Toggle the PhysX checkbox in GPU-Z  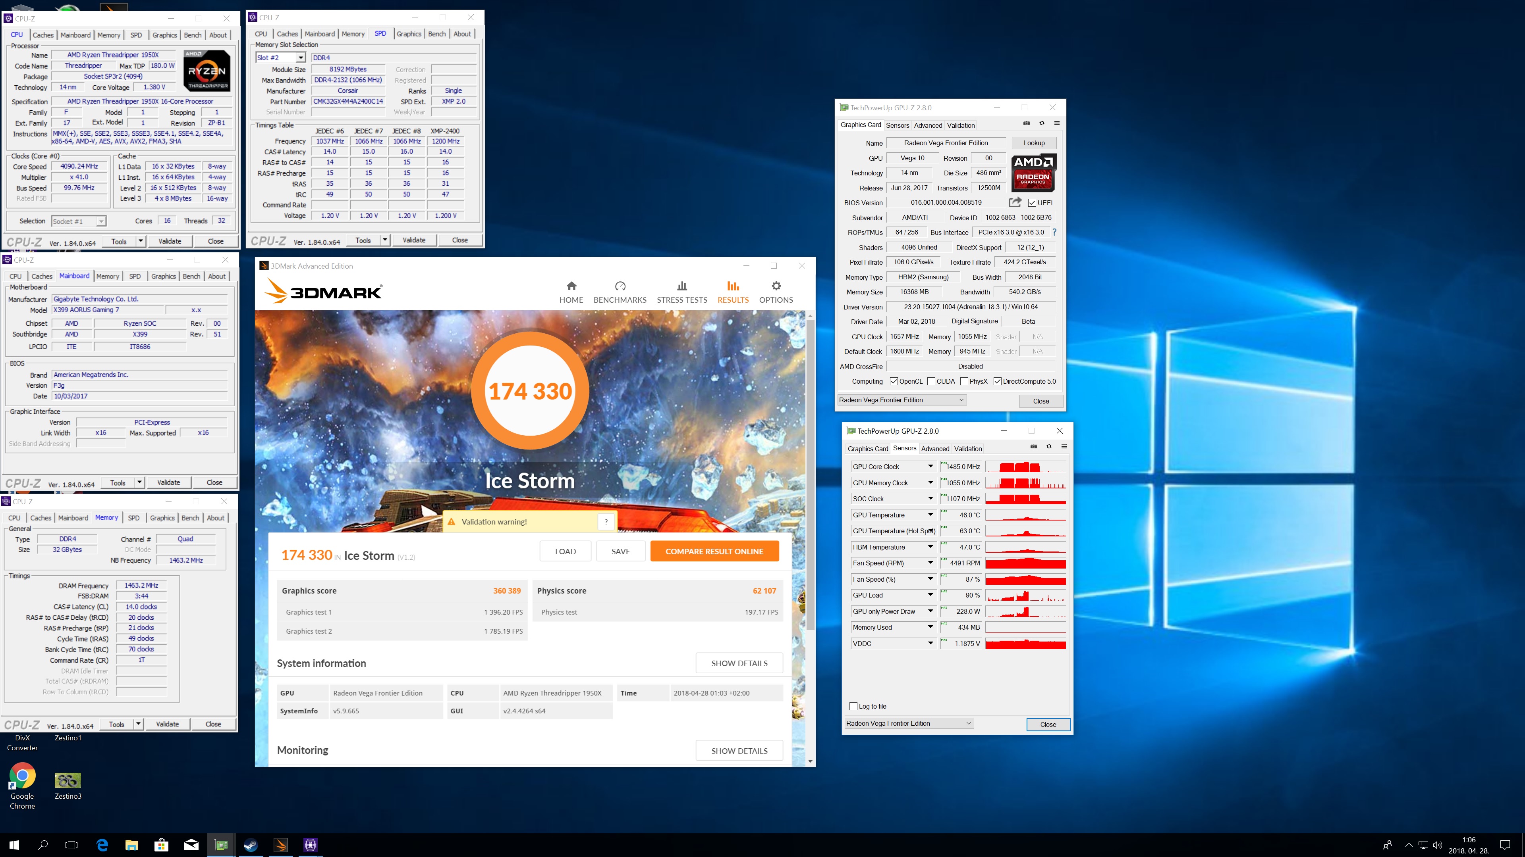[x=964, y=381]
